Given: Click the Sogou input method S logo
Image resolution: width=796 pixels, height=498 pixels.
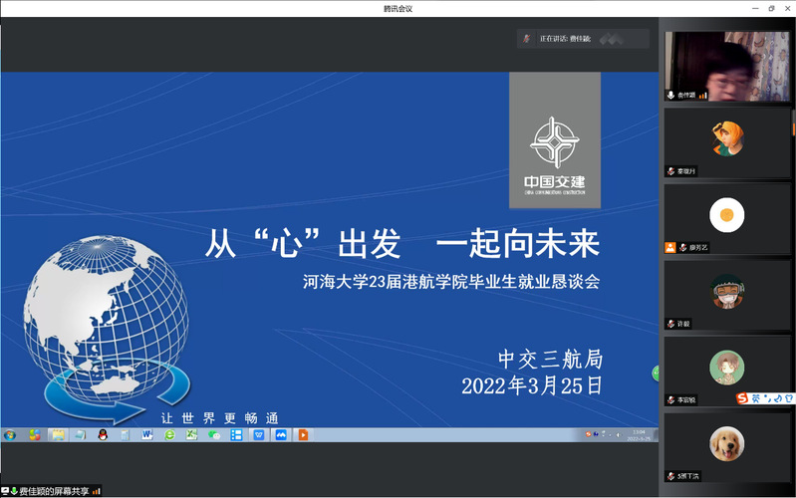Looking at the screenshot, I should pyautogui.click(x=742, y=398).
